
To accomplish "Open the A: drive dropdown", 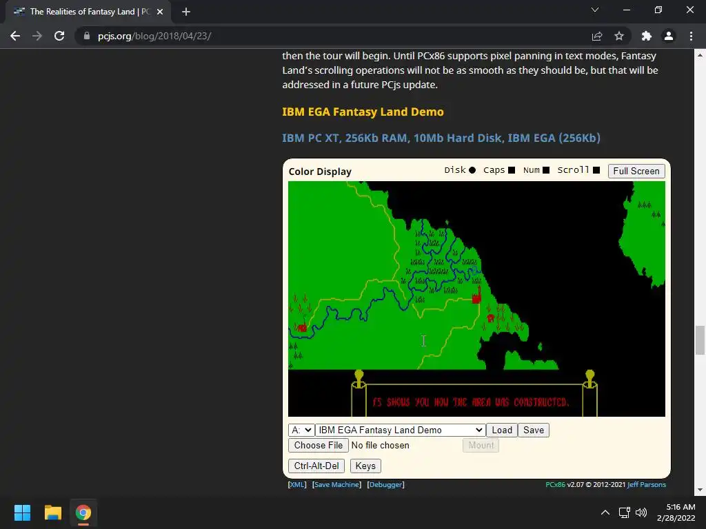I will click(x=301, y=430).
